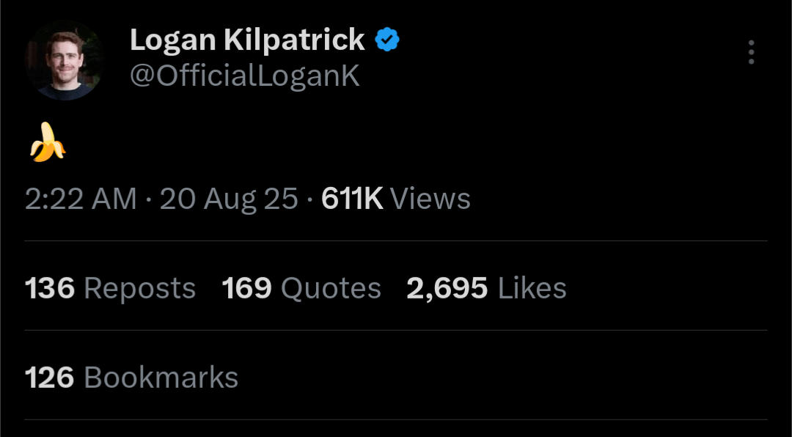Click the 126 bookmark count number
Viewport: 792px width, 437px height.
pyautogui.click(x=50, y=378)
